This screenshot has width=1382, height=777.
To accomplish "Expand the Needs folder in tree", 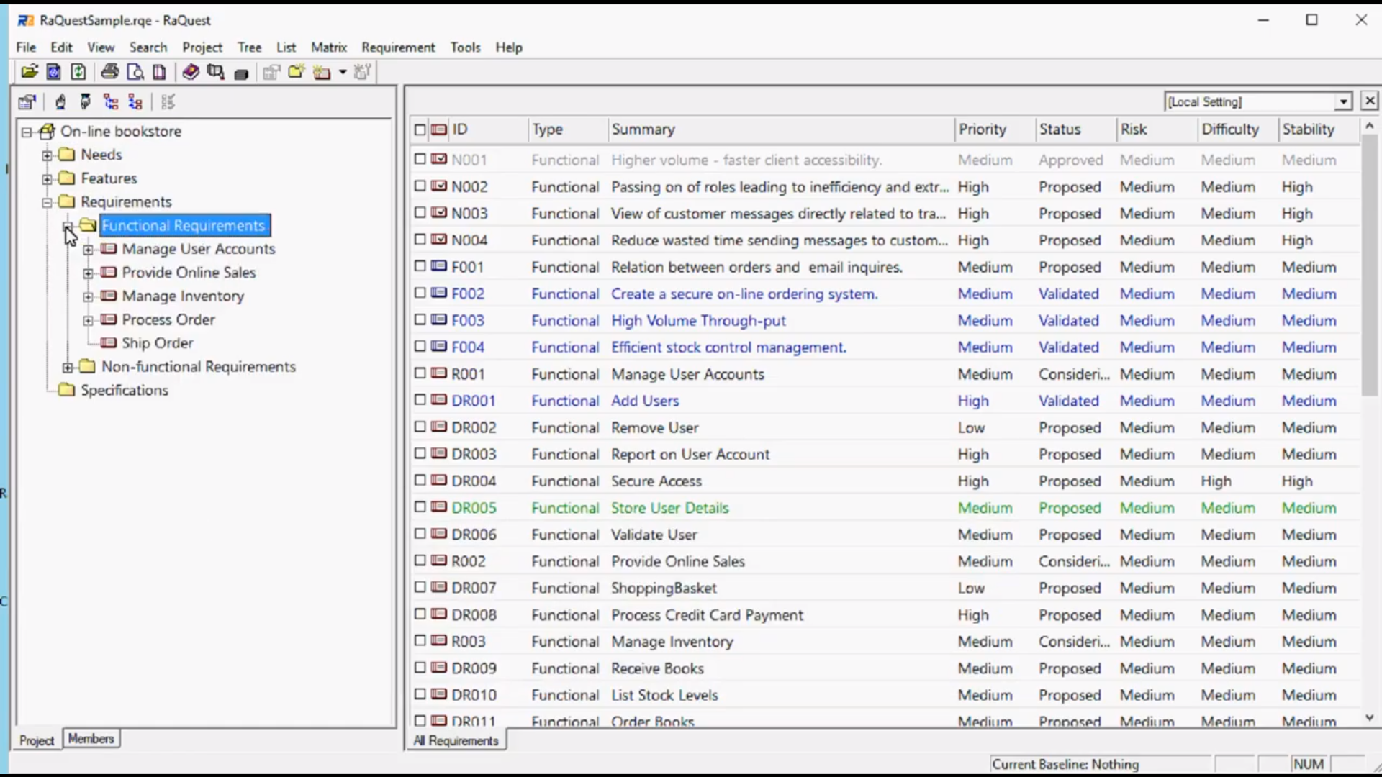I will 48,155.
